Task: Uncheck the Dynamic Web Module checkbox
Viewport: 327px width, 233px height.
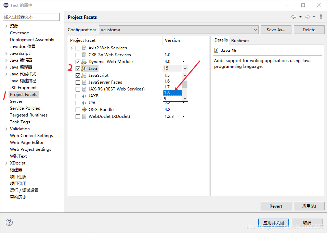Action: [78, 62]
